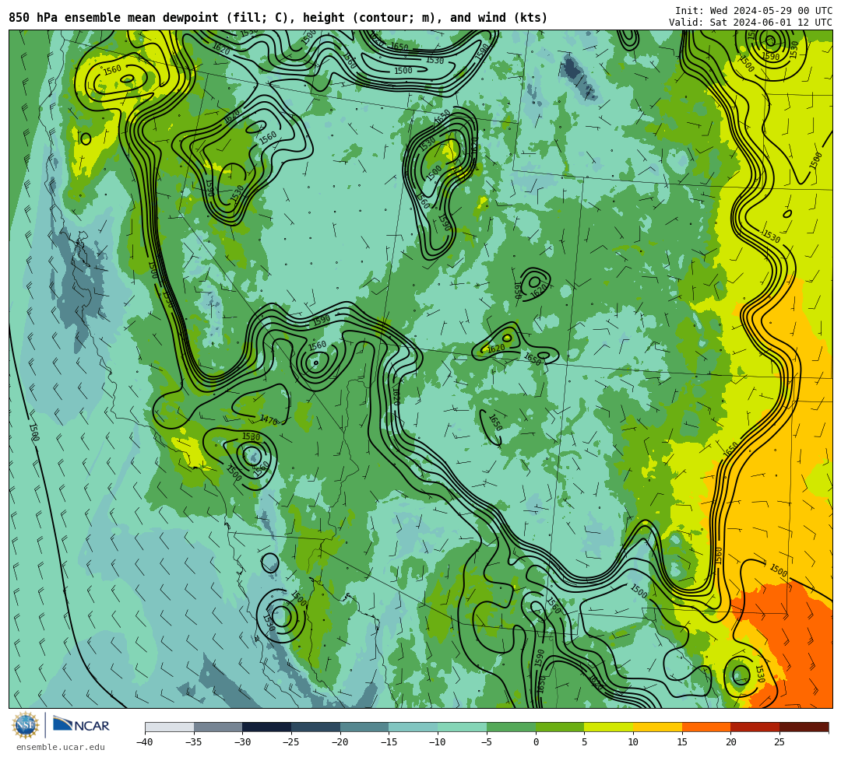Click the -20 colorbar tick label

click(340, 742)
